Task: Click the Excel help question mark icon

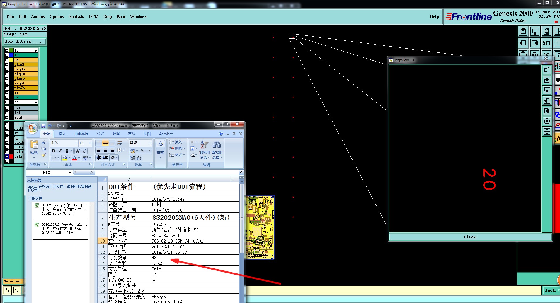Action: click(221, 134)
